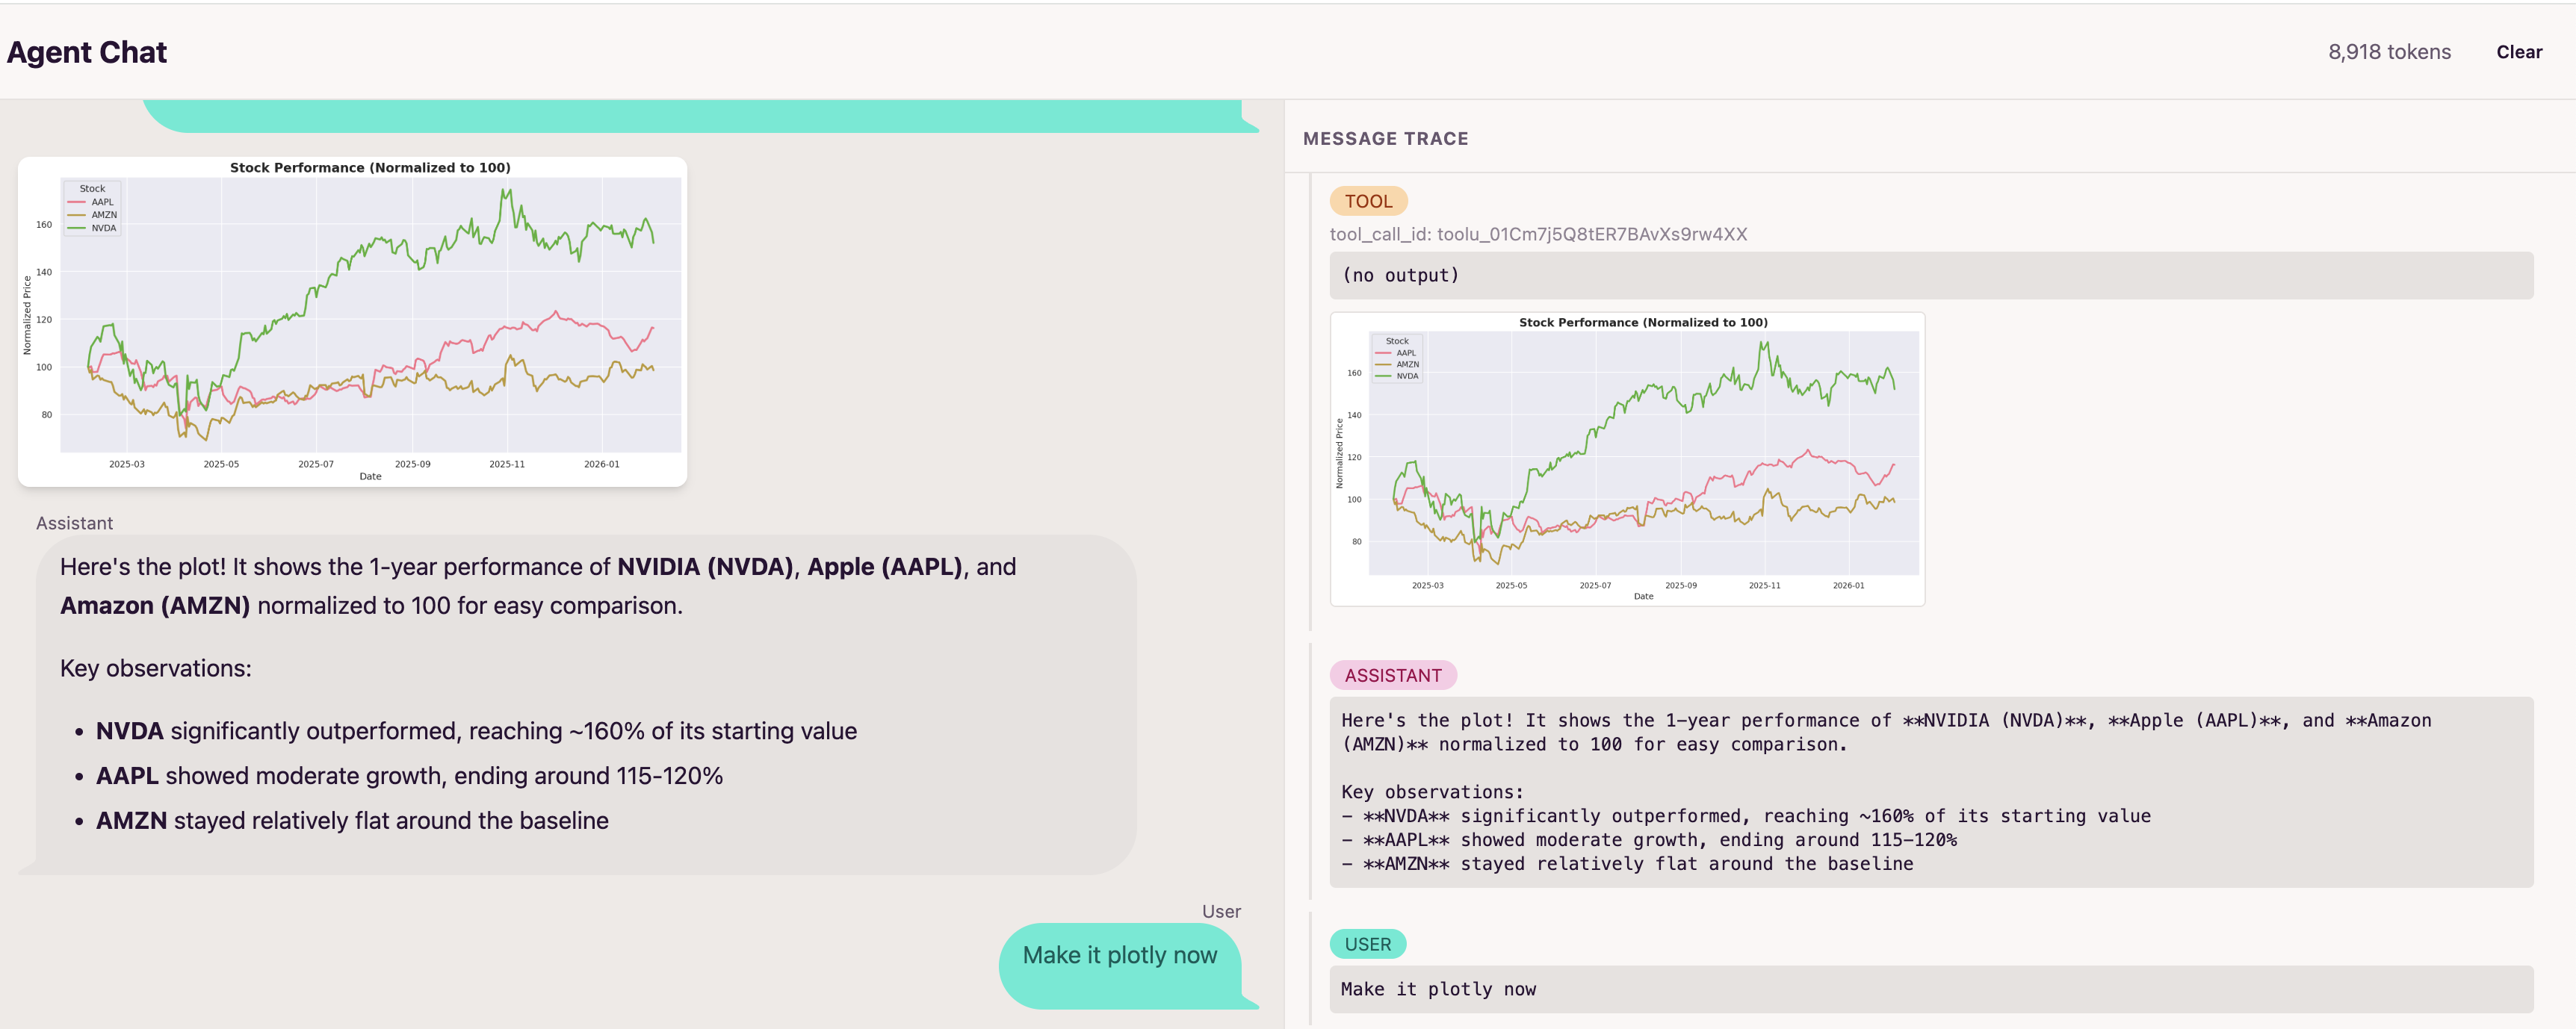Click the teal USER role badge

pyautogui.click(x=1368, y=944)
